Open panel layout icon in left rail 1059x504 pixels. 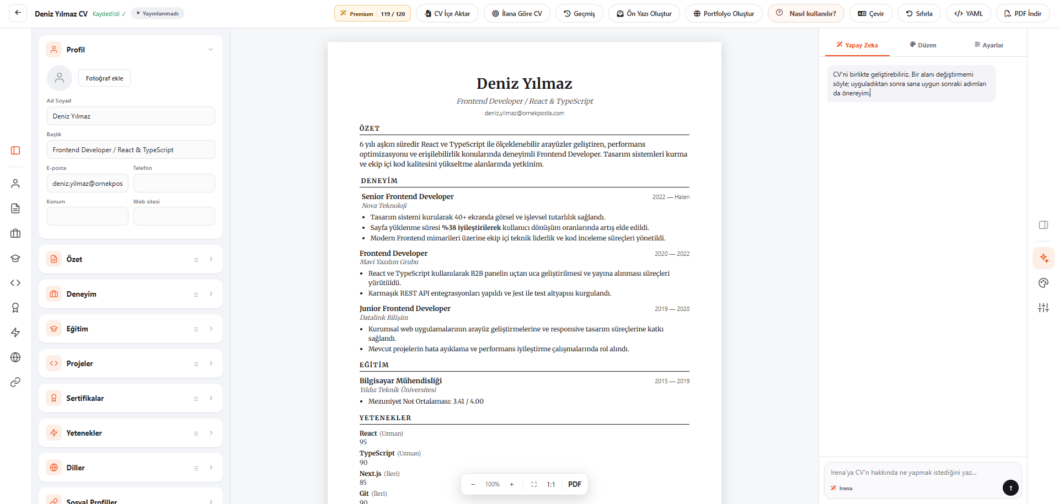point(15,151)
